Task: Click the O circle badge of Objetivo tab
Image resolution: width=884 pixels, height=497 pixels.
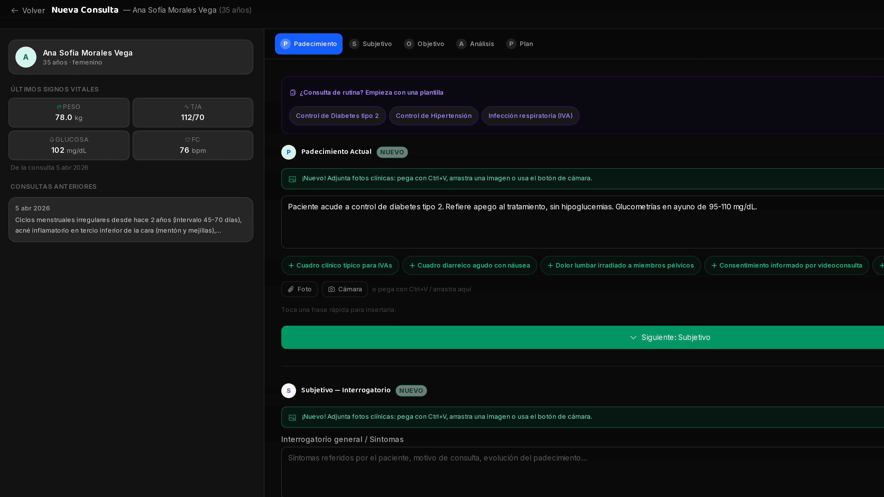Action: (x=409, y=44)
